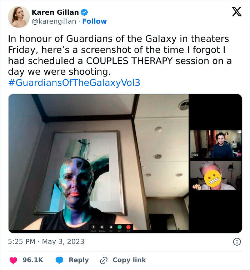
Task: Click the @karengillan handle
Action: click(x=54, y=21)
